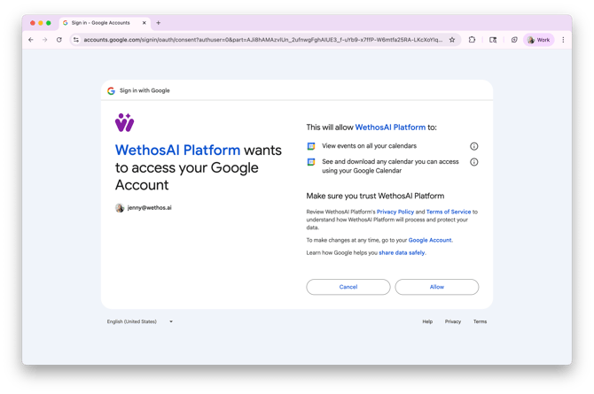Show info for View events permission
The height and width of the screenshot is (394, 594).
pos(473,146)
